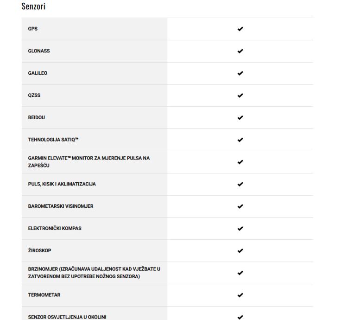
Task: Click the Barometarski visinomjer checkmark
Action: point(240,206)
